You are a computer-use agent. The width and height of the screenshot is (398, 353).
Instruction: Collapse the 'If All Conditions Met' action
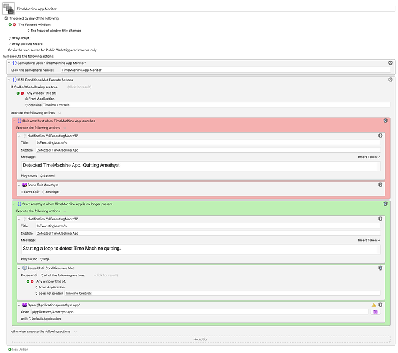coord(9,80)
